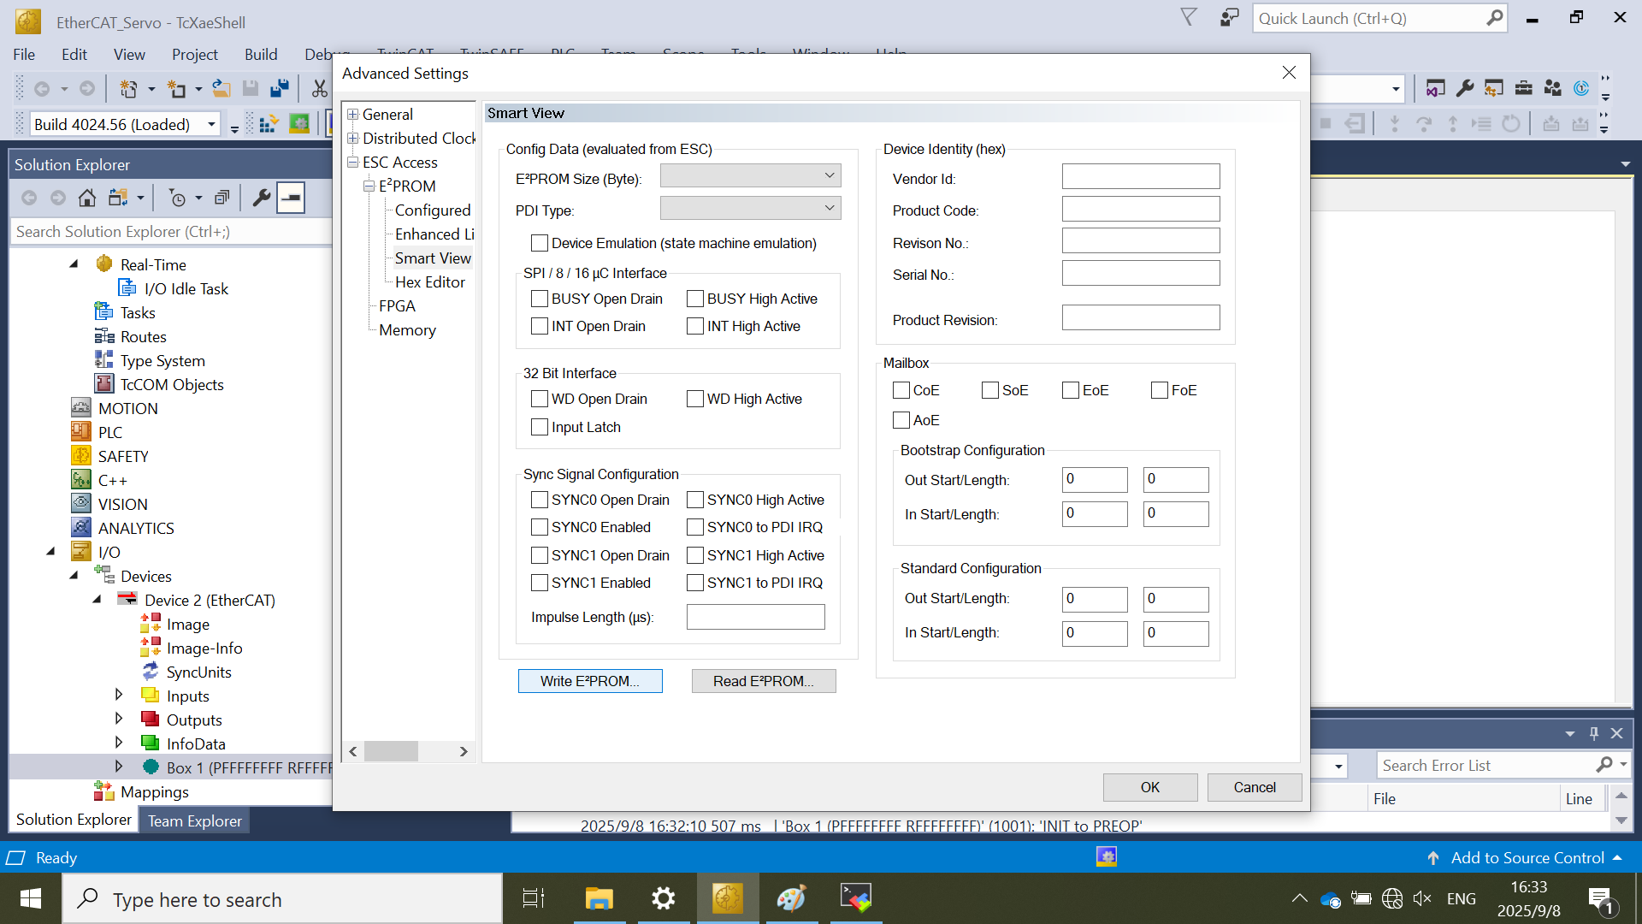Open the Project menu

click(194, 55)
